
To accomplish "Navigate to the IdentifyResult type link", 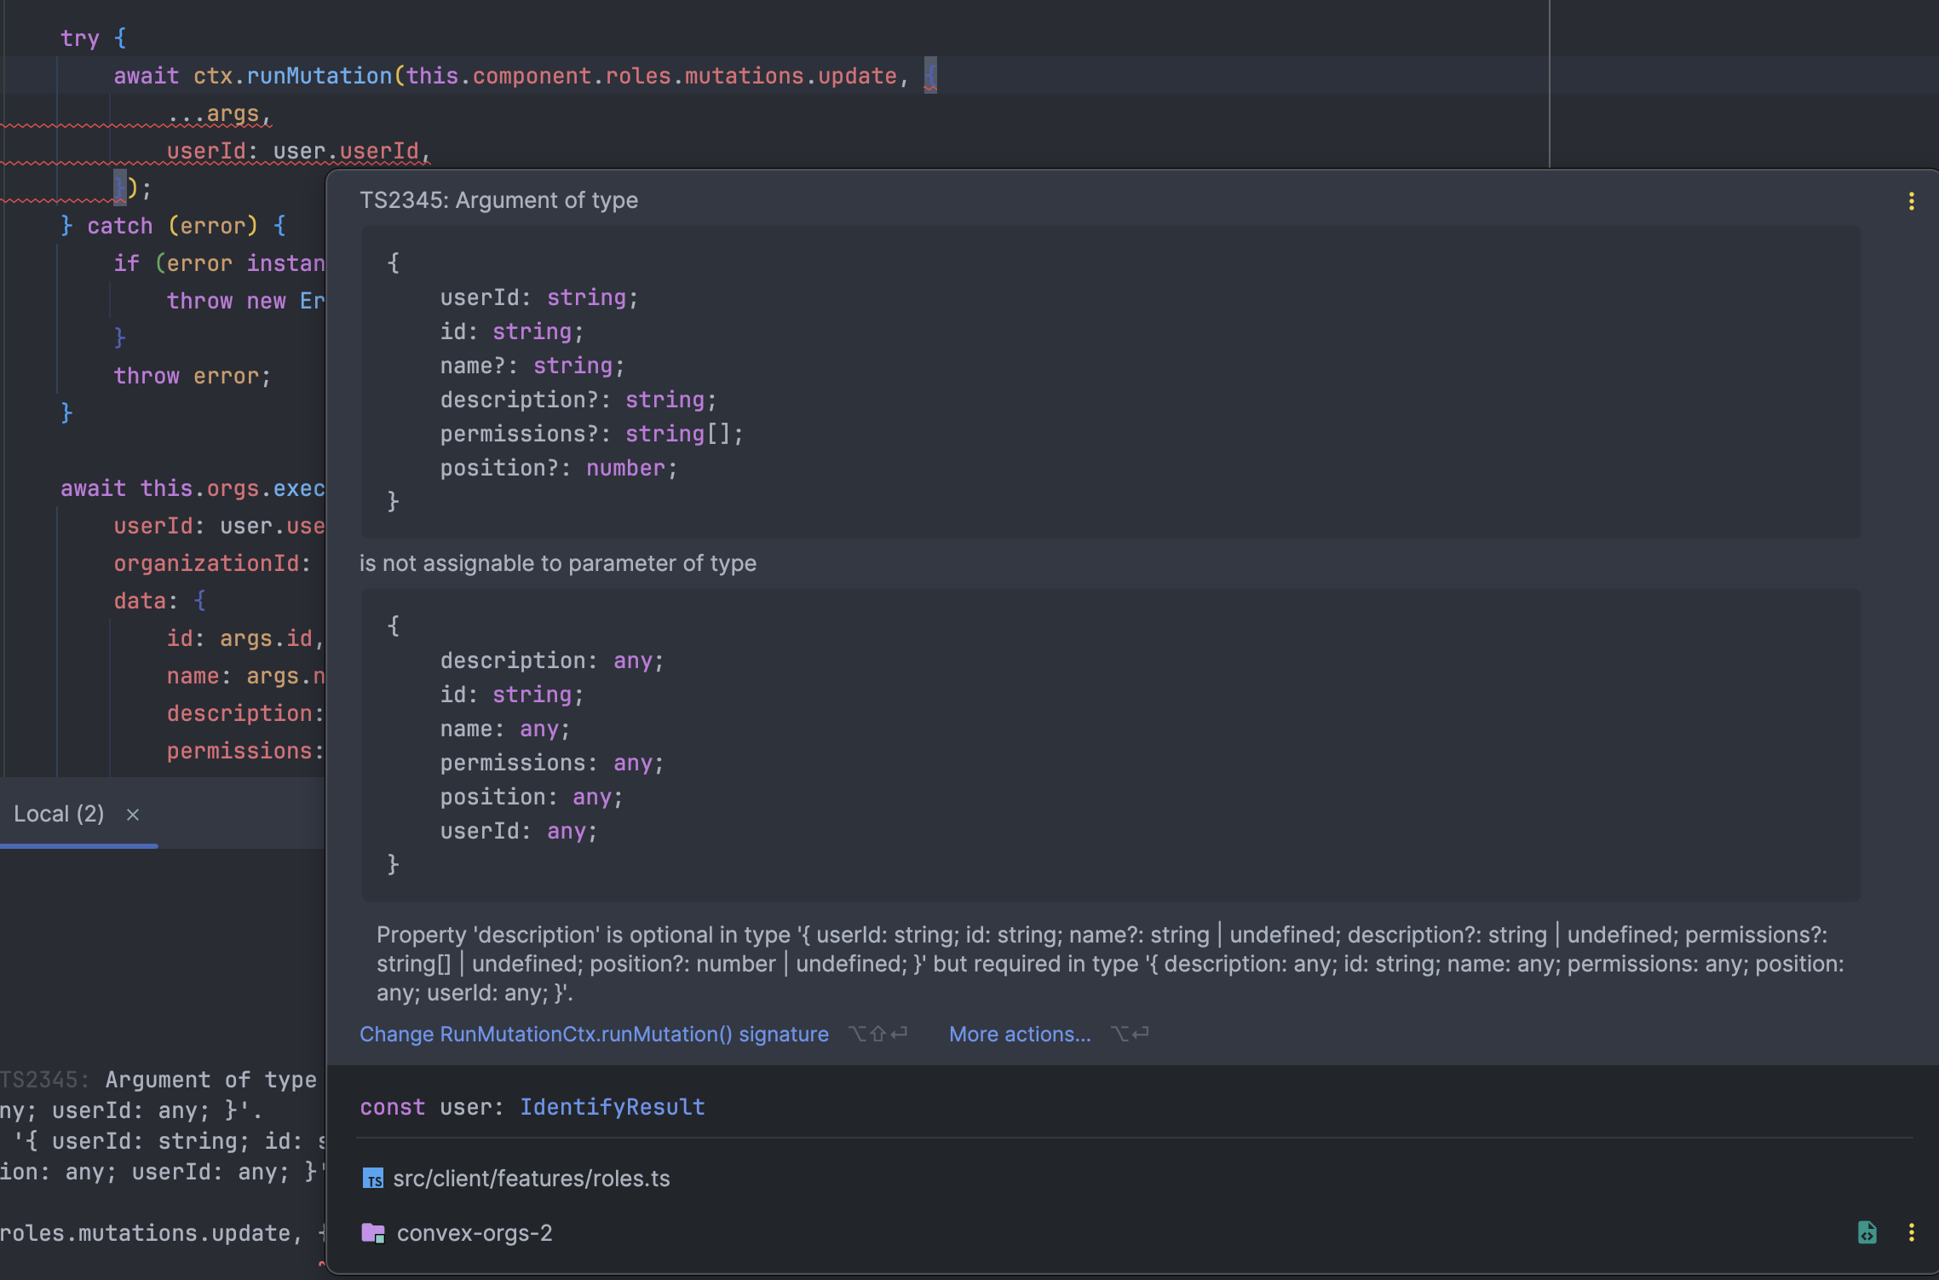I will pos(613,1107).
